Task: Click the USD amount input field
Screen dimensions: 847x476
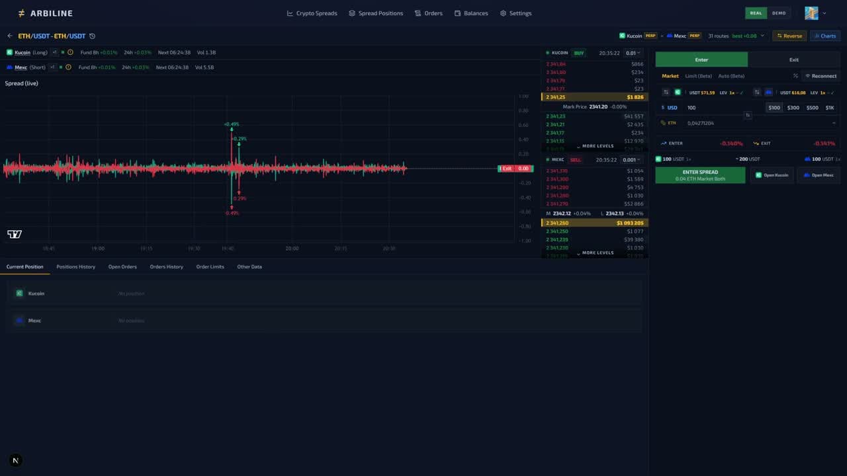Action: (x=723, y=108)
